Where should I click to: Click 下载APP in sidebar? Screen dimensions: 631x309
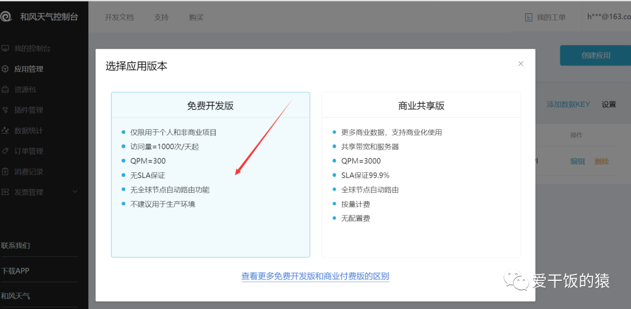(x=15, y=271)
